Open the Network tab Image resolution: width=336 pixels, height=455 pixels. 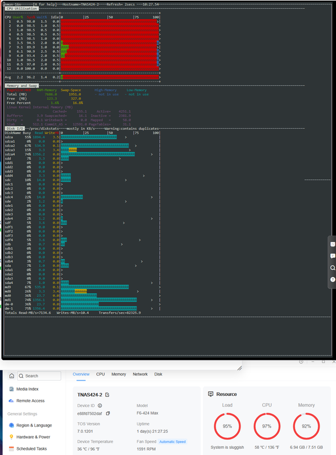[140, 374]
